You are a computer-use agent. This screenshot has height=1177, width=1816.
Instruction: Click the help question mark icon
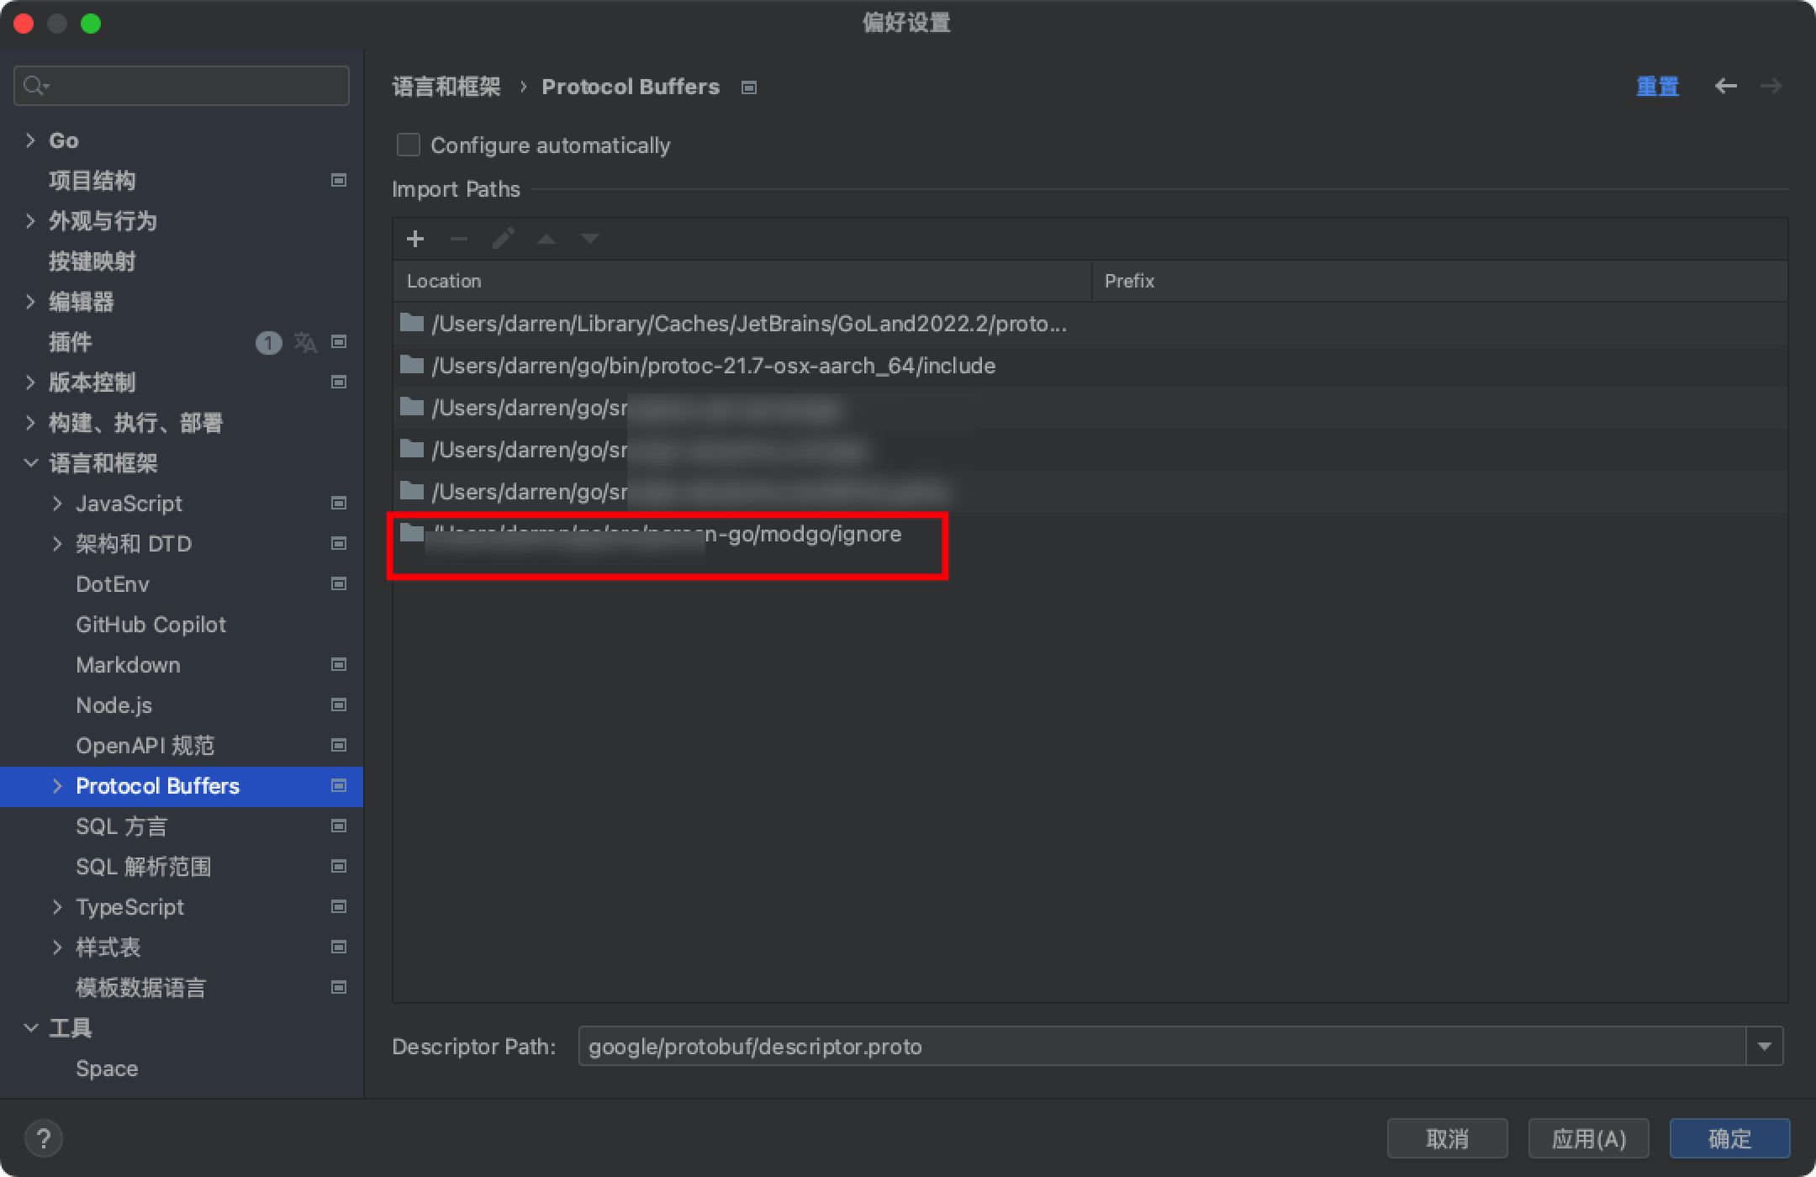pos(44,1139)
